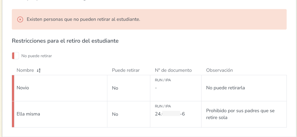Image resolution: width=297 pixels, height=137 pixels.
Task: Click the red marker bar on the Novio row
Action: coord(13,88)
